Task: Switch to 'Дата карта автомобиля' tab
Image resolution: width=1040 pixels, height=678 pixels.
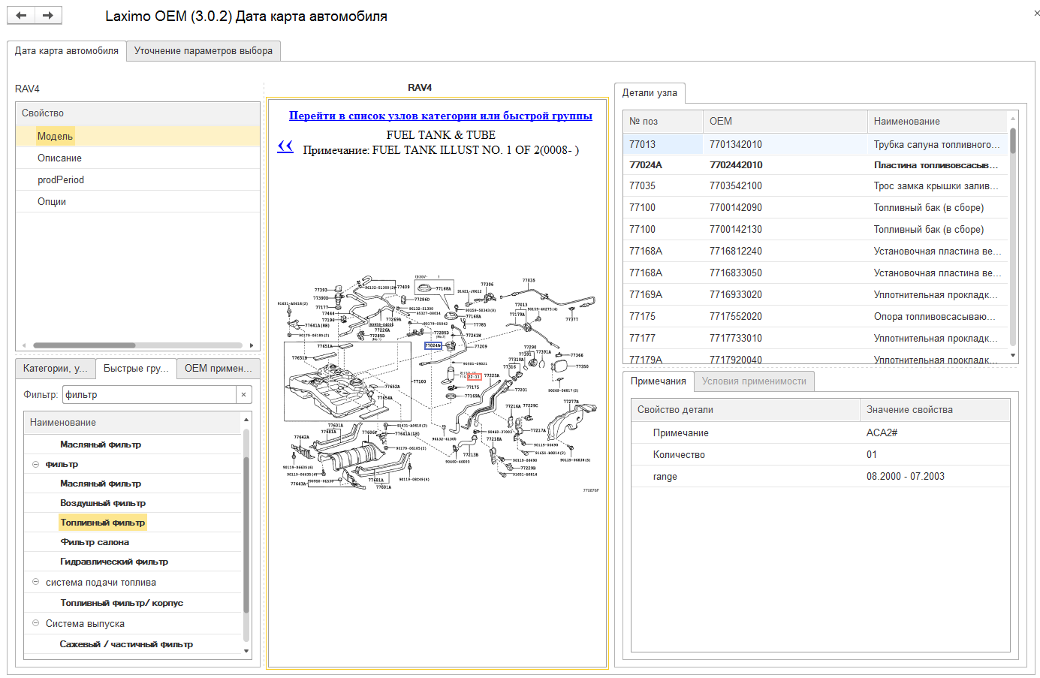Action: (x=67, y=51)
